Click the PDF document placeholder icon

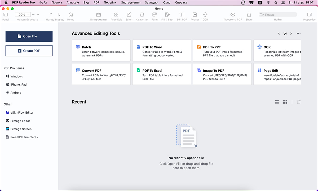pyautogui.click(x=187, y=136)
